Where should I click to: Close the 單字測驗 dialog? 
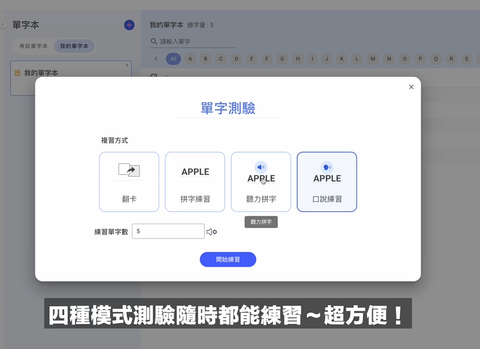pos(411,87)
